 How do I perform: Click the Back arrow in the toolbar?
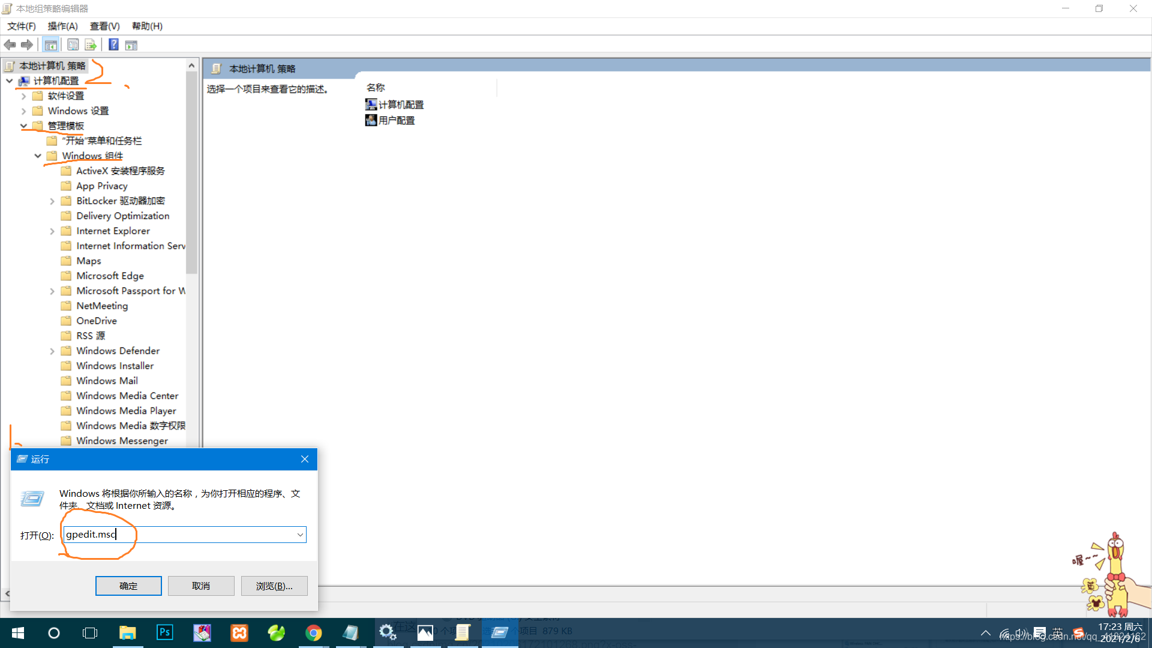tap(10, 45)
